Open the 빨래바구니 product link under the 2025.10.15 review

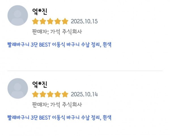pos(59,45)
